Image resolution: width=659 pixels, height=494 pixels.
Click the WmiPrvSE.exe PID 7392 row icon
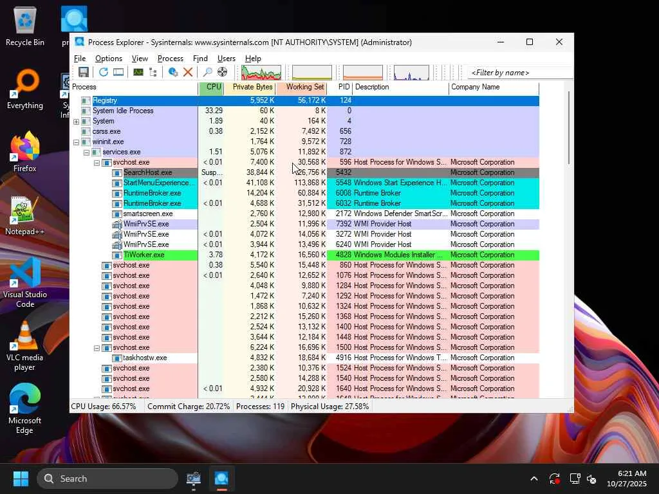coord(117,224)
